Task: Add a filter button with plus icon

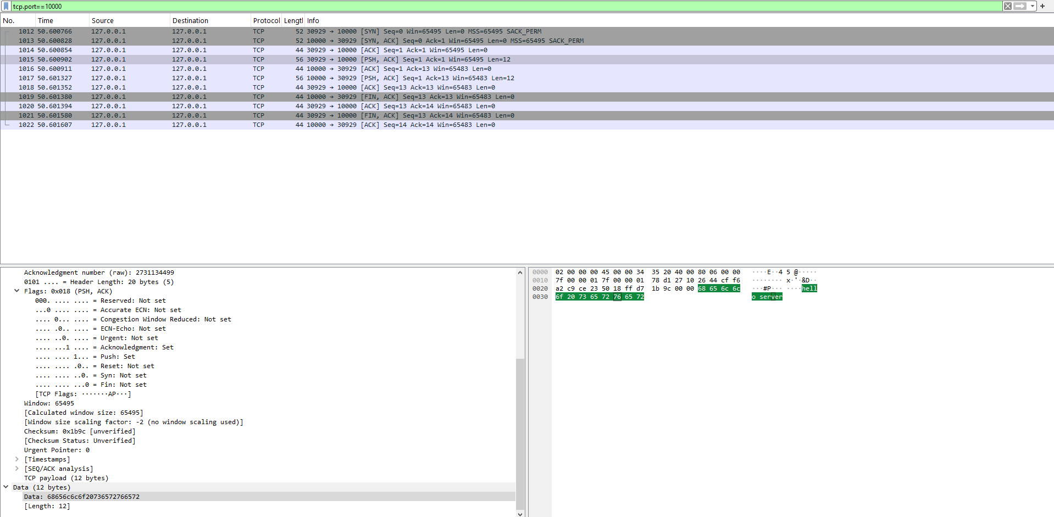Action: pyautogui.click(x=1042, y=6)
